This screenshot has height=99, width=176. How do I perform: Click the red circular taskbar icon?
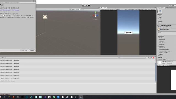13,97
